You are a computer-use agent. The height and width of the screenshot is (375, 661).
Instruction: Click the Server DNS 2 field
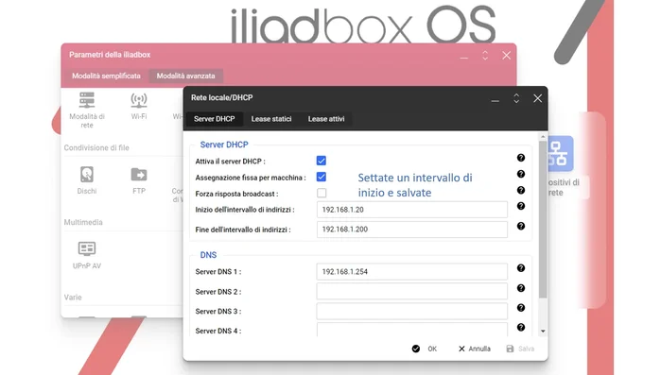(412, 291)
